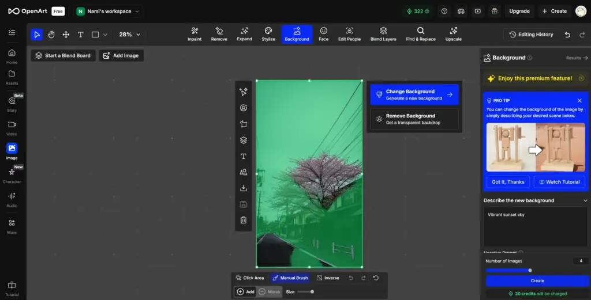The image size is (591, 300).
Task: Select the Inpaint tool
Action: point(194,34)
